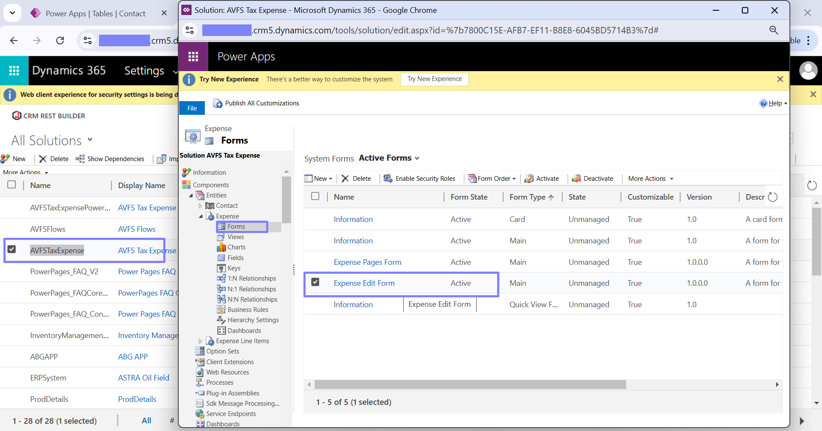Viewport: 822px width, 431px height.
Task: Click the Try New Experience button
Action: click(434, 79)
